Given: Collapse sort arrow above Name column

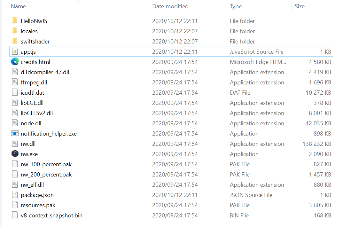Looking at the screenshot, I should (79, 1).
